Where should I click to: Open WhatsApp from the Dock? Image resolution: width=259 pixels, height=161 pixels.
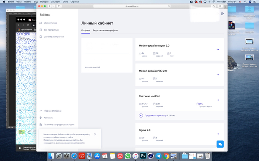tap(128, 156)
